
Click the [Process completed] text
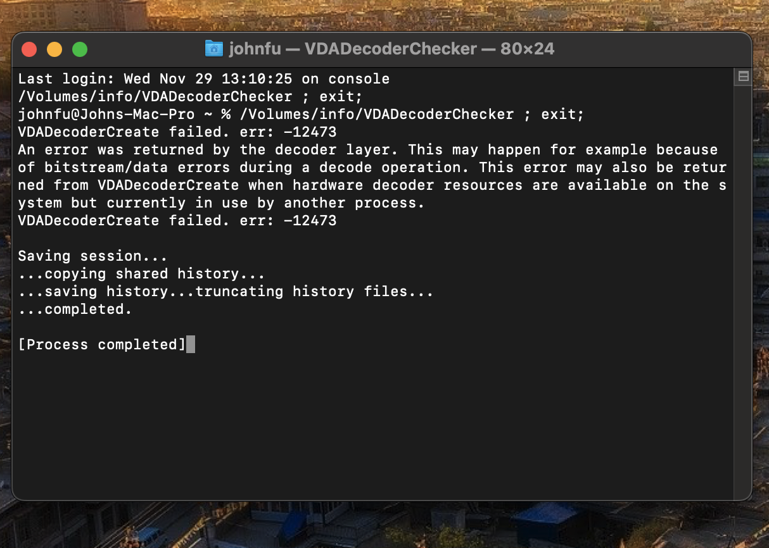pos(102,345)
